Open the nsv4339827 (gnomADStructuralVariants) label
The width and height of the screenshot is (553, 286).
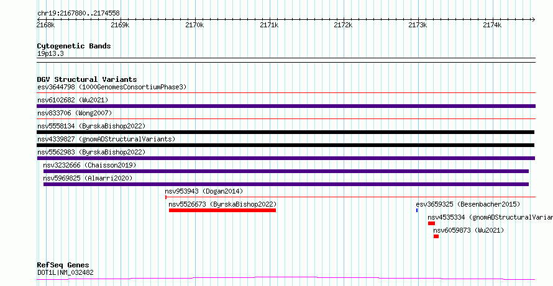106,139
